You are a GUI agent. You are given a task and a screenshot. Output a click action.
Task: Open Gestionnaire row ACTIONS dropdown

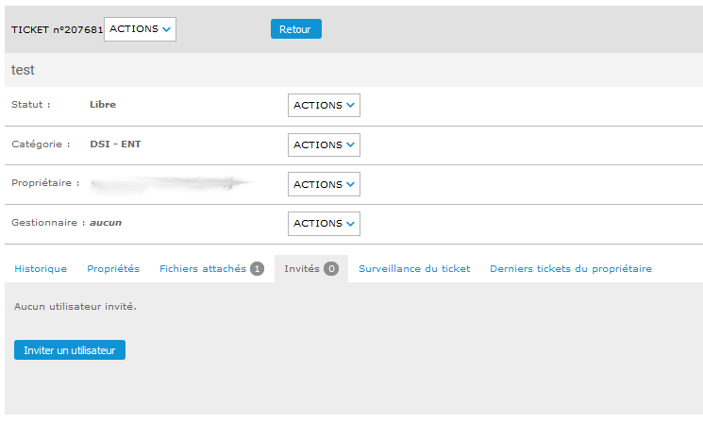[x=324, y=224]
